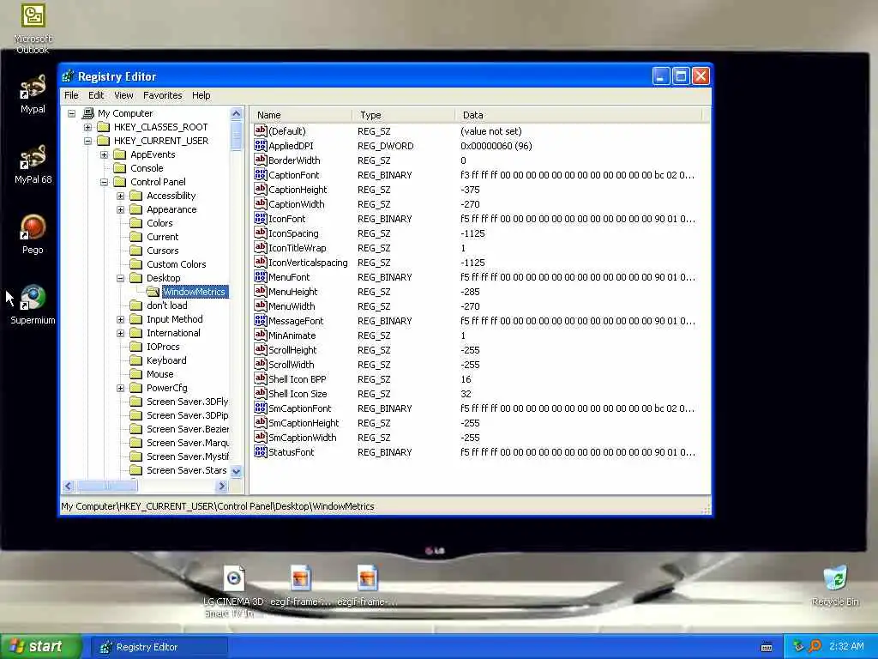
Task: Select the Shell Icon Size value name
Action: tap(298, 393)
